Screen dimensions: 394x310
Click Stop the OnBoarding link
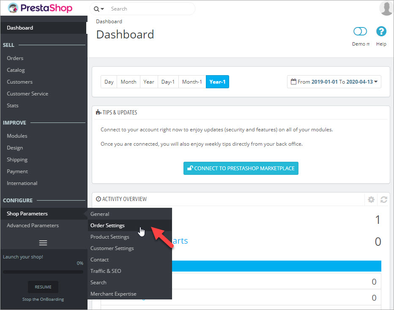pyautogui.click(x=43, y=299)
